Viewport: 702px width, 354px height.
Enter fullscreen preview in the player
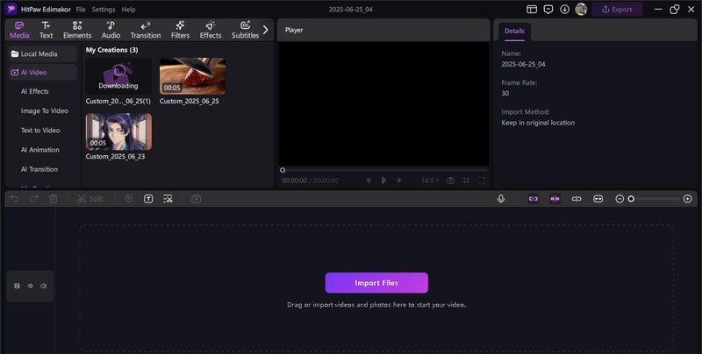click(481, 181)
